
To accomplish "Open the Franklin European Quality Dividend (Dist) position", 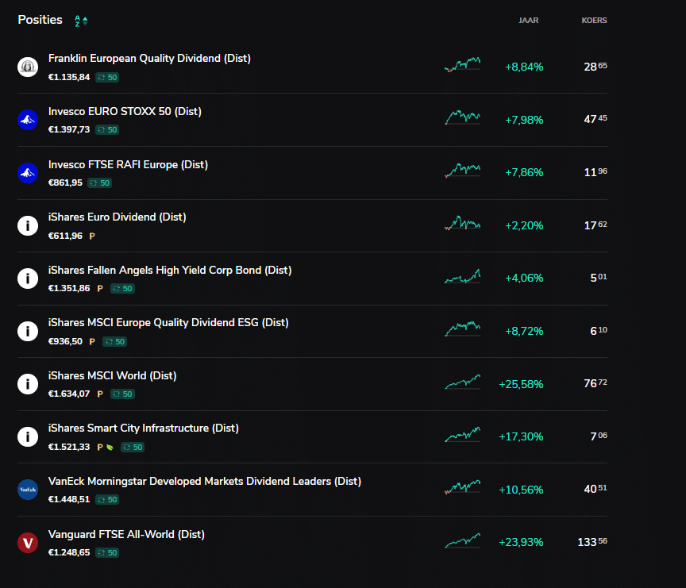I will pos(312,67).
